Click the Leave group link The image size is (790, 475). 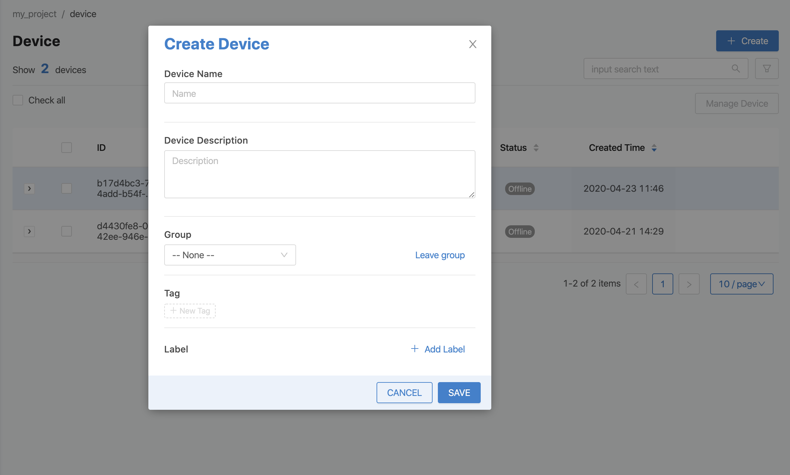(x=440, y=255)
